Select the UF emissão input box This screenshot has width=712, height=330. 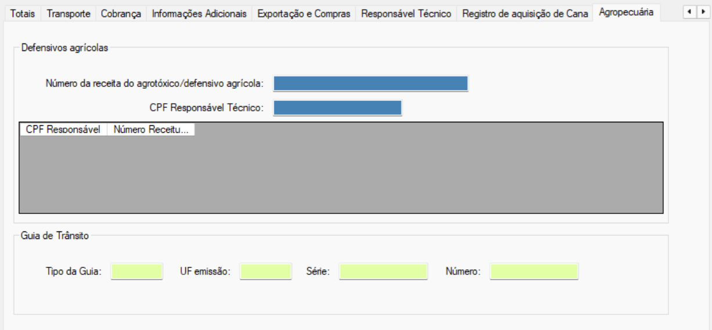265,271
